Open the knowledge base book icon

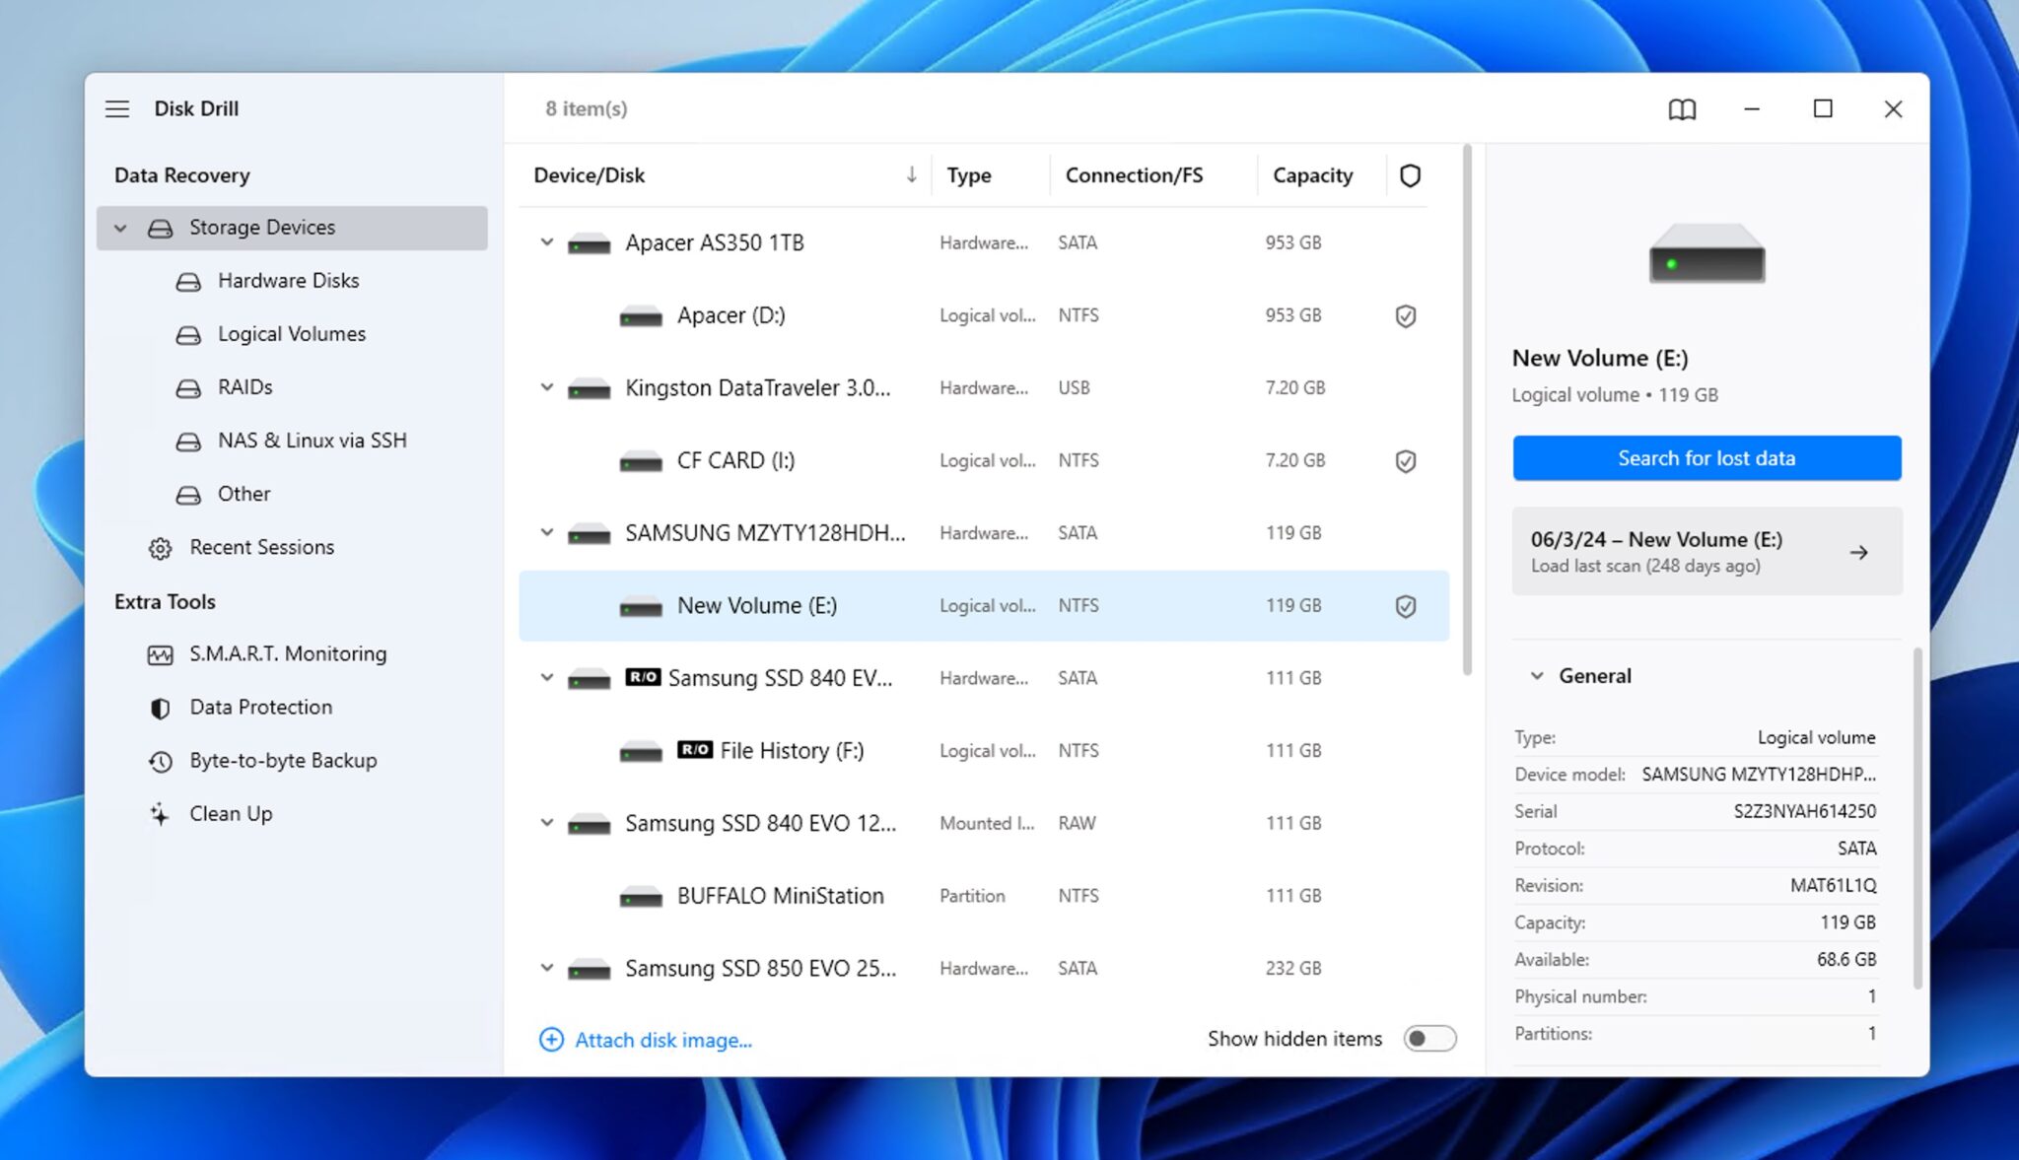(x=1683, y=109)
